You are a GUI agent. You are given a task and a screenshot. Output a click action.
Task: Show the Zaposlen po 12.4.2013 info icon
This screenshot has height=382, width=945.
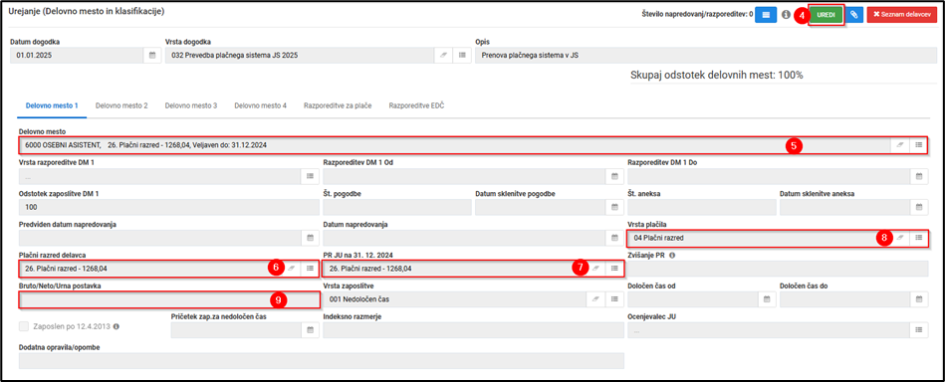[x=117, y=326]
